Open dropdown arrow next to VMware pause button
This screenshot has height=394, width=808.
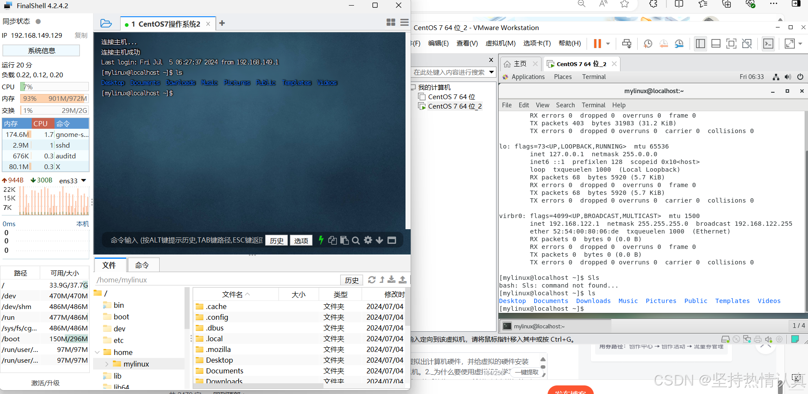608,43
